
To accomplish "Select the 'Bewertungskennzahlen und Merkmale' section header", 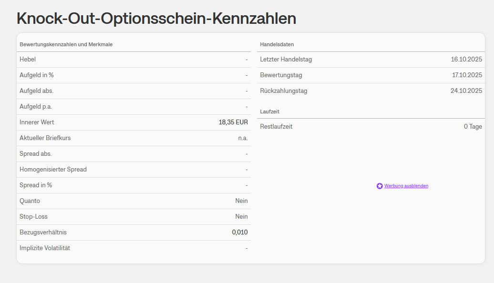I will 66,44.
